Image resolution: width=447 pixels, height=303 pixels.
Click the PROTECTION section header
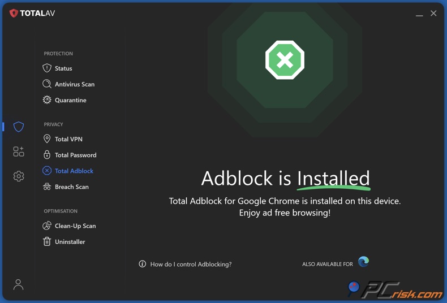(x=58, y=54)
